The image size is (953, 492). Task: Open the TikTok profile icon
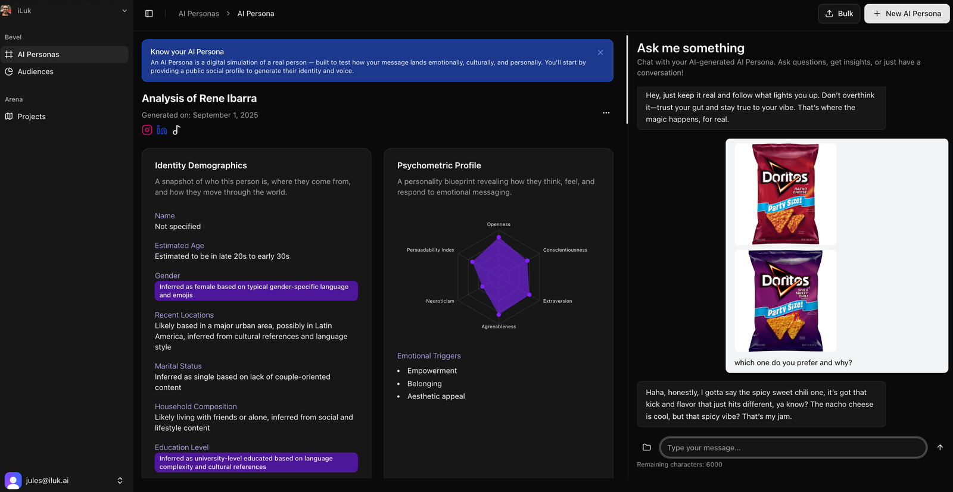(x=176, y=130)
